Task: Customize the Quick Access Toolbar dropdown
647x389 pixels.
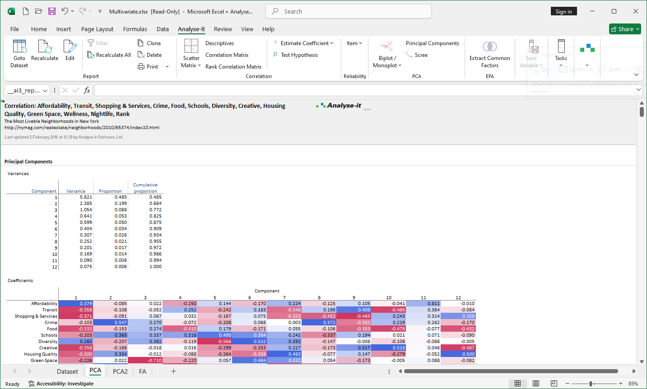Action: 100,11
